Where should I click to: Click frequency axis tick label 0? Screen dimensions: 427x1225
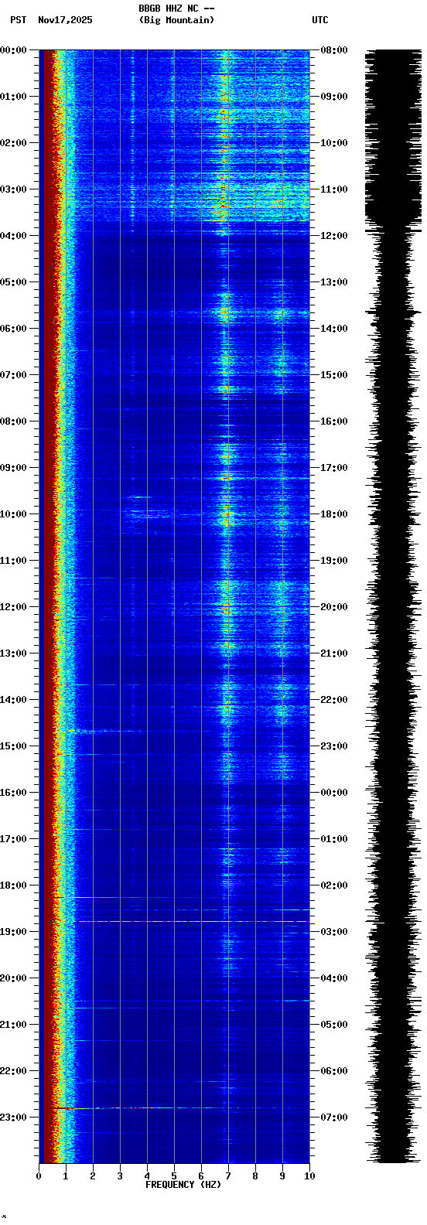coord(39,1176)
